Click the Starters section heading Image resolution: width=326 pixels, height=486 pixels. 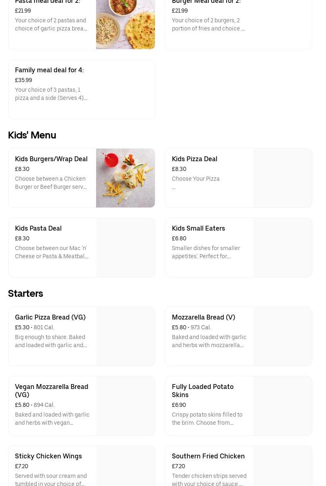[26, 294]
